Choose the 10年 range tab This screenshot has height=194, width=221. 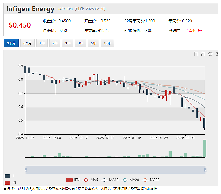[x=107, y=43]
